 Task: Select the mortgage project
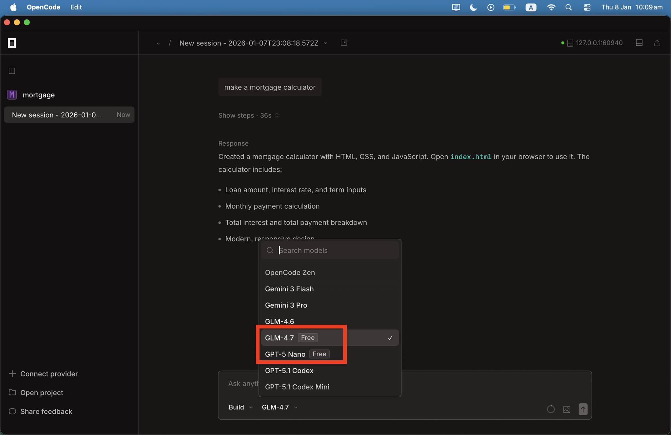click(x=39, y=95)
